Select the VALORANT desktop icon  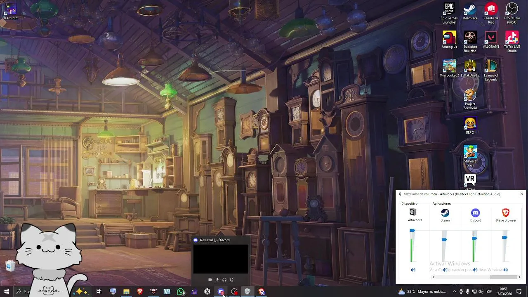click(x=491, y=40)
